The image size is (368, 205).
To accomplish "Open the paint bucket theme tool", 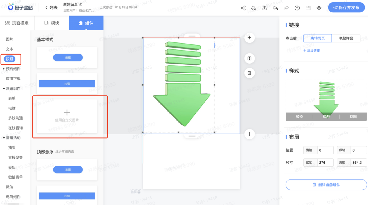I will (x=254, y=8).
